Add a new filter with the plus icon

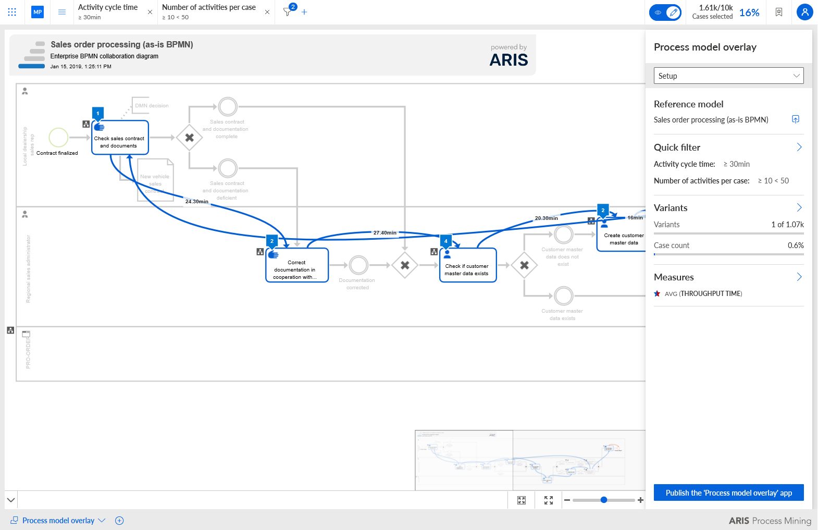(x=304, y=12)
